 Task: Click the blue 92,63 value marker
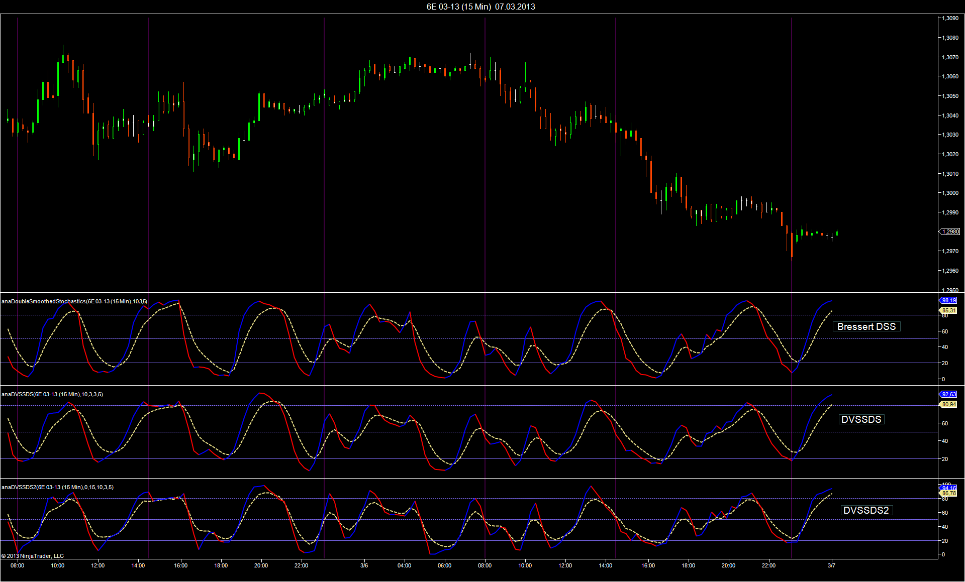point(948,394)
